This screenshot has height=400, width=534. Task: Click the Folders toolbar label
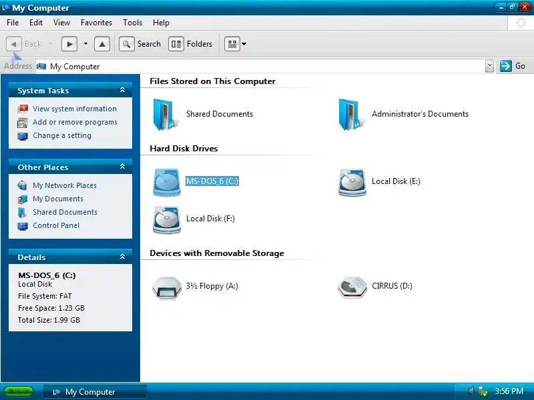click(x=200, y=44)
